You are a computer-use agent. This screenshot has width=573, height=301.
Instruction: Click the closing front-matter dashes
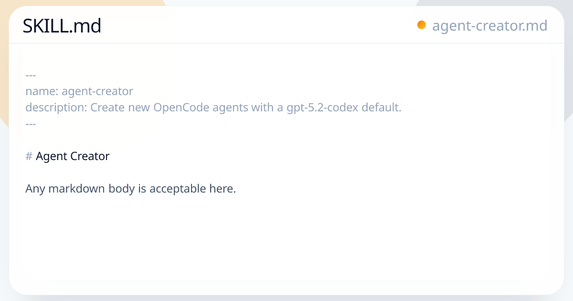point(31,124)
